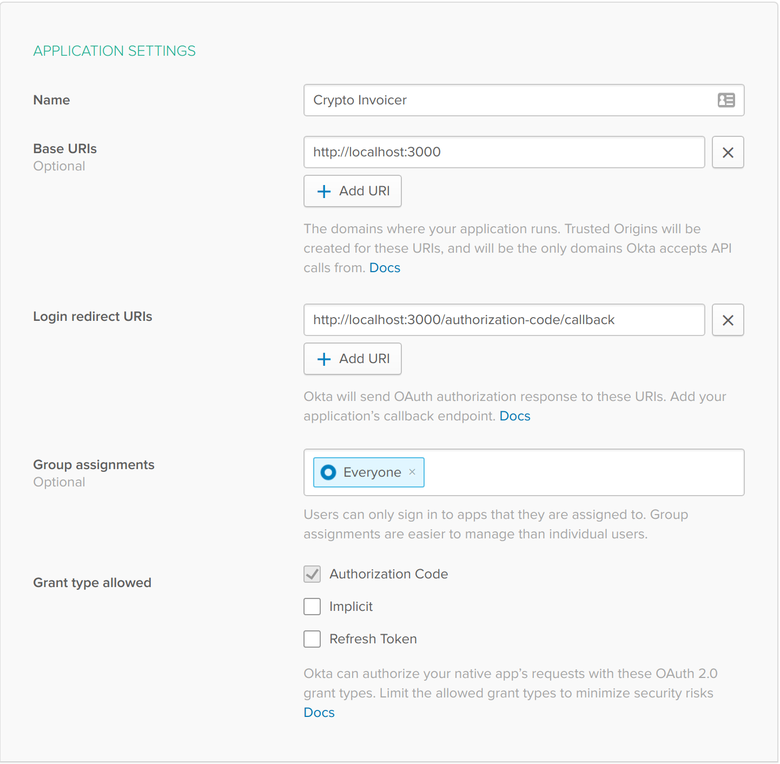The image size is (780, 764).
Task: Delete the authorization-code/callback redirect URI
Action: point(728,320)
